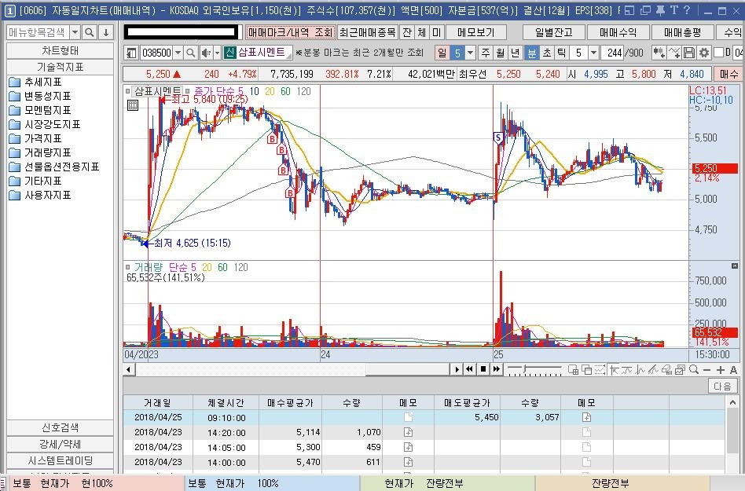Open the daily period dropdown after blue 5
This screenshot has width=745, height=491.
471,52
